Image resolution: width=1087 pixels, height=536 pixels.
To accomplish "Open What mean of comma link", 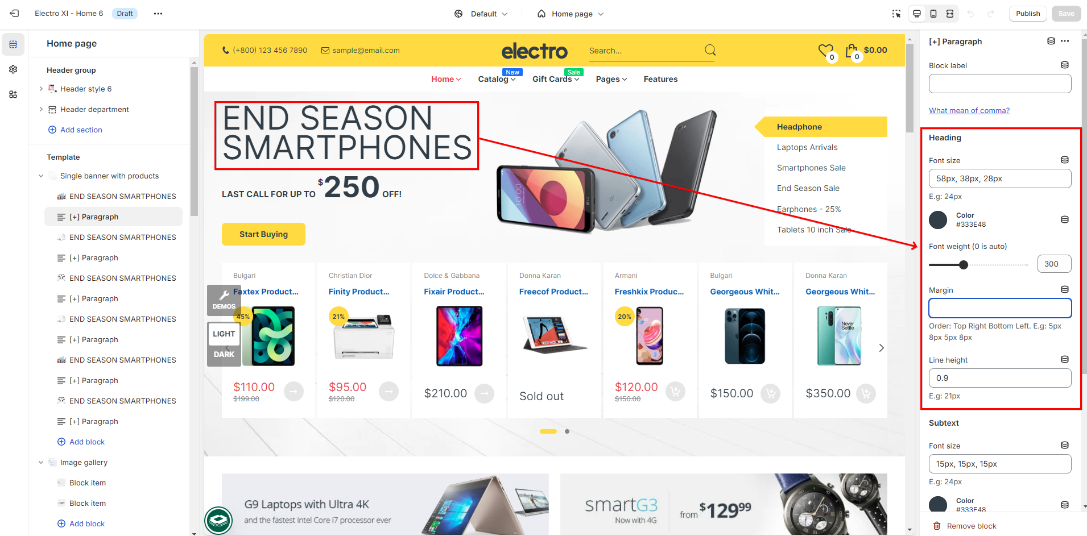I will 969,111.
